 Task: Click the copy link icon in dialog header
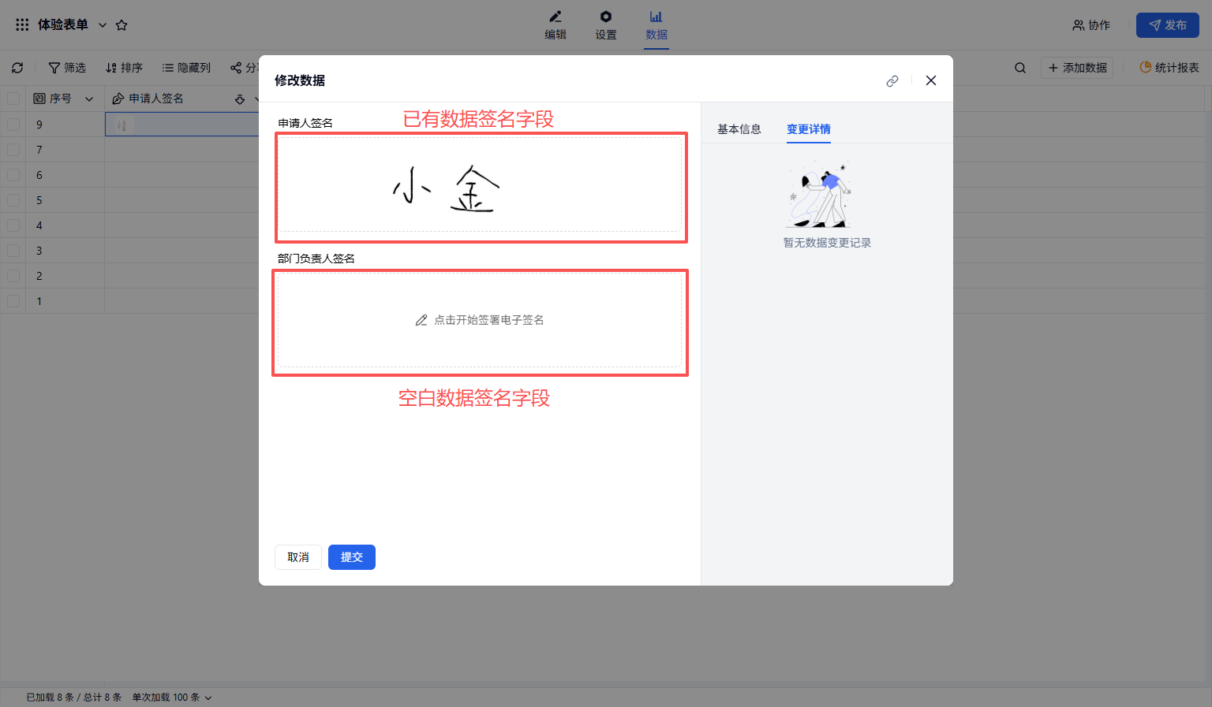click(892, 81)
